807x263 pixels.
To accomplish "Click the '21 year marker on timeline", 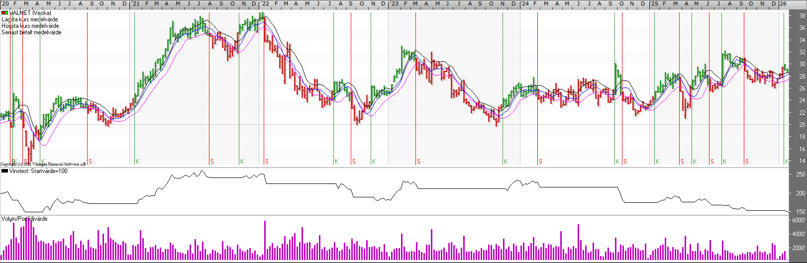I will 135,3.
